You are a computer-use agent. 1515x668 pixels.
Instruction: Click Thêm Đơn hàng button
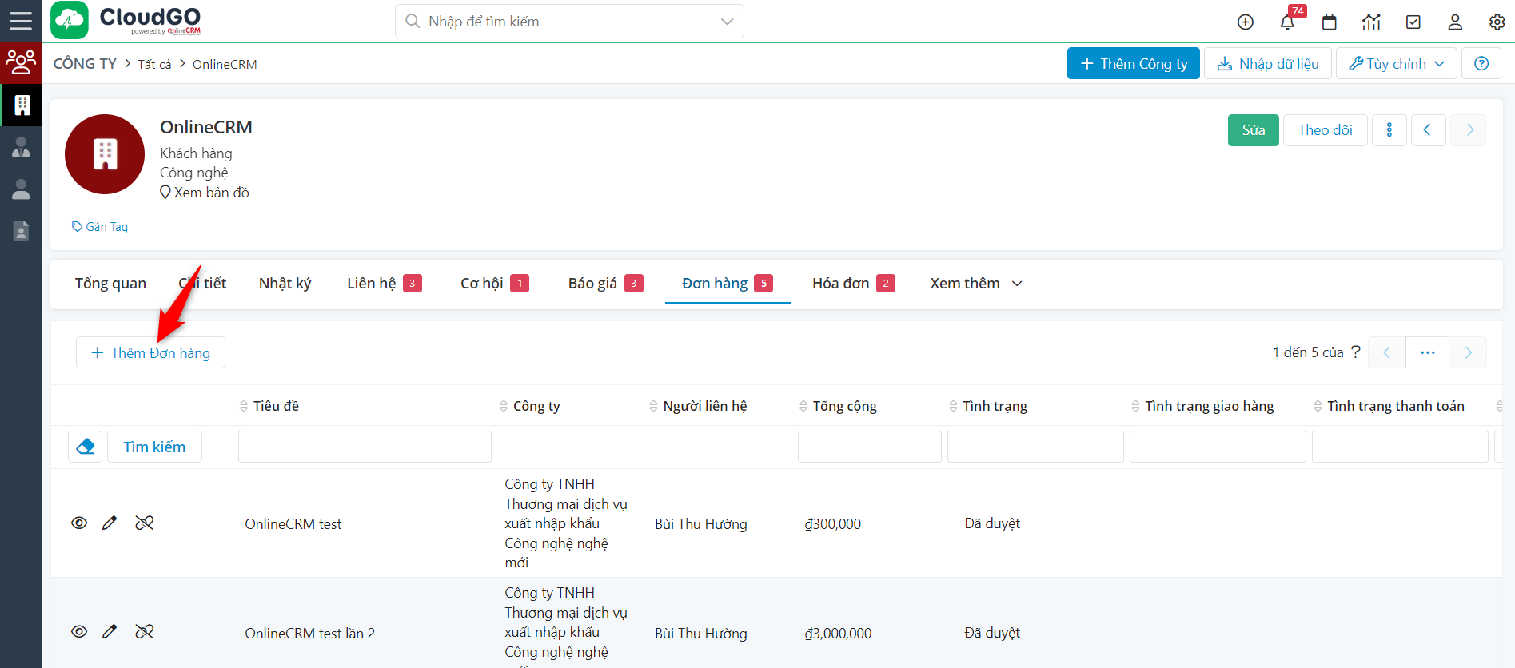(x=150, y=352)
